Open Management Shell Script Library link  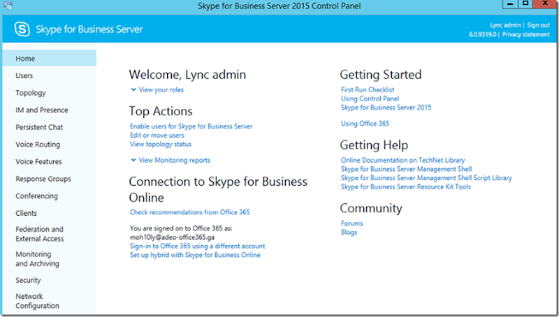[426, 178]
